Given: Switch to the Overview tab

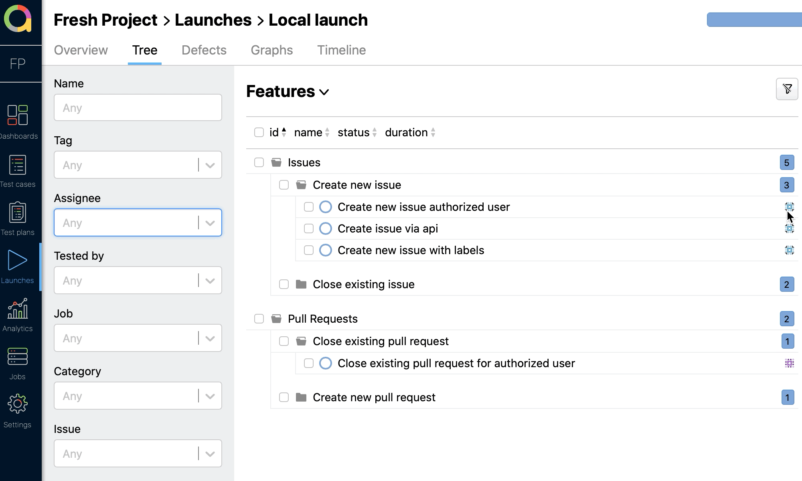Looking at the screenshot, I should point(81,50).
